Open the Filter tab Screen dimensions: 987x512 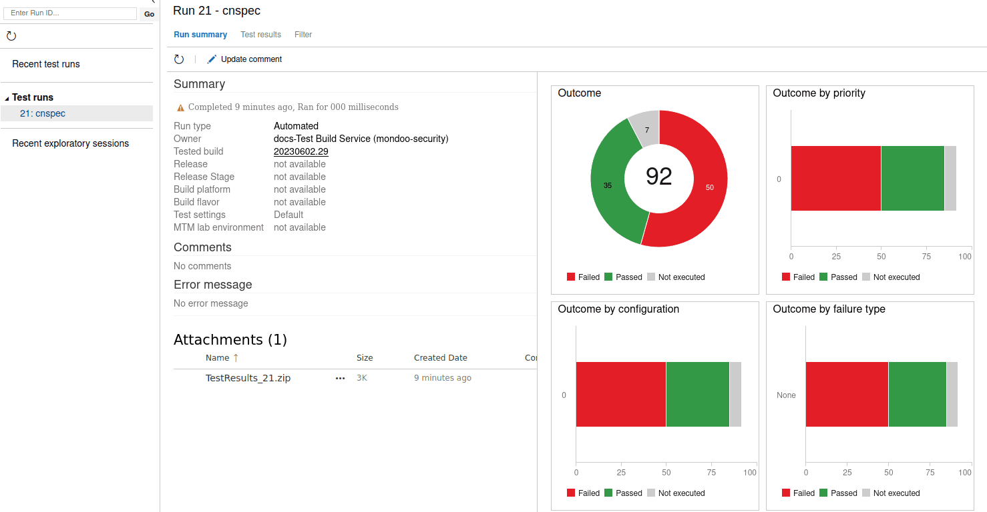pos(303,35)
